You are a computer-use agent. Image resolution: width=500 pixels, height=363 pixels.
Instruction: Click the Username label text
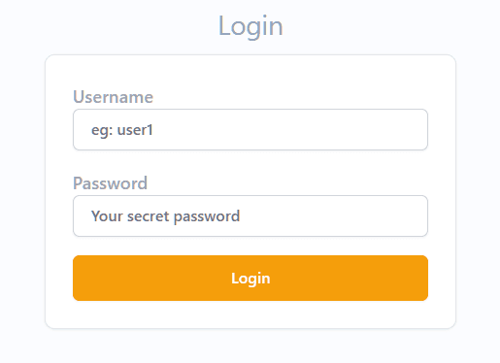[x=113, y=97]
